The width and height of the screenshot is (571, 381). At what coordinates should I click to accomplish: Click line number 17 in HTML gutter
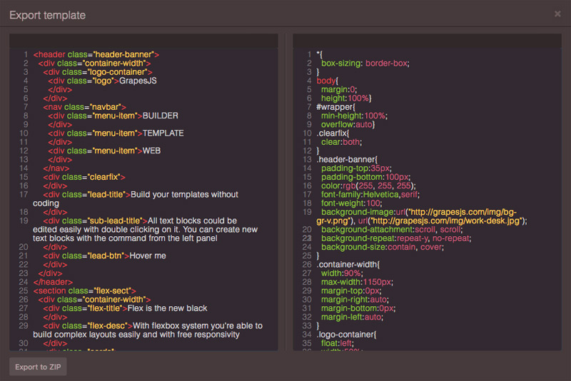pos(24,195)
